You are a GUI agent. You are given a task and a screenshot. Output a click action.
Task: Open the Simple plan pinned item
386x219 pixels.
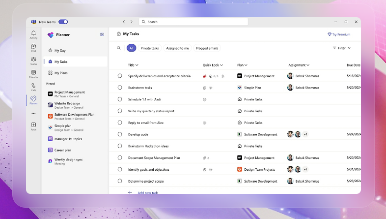[75, 127]
